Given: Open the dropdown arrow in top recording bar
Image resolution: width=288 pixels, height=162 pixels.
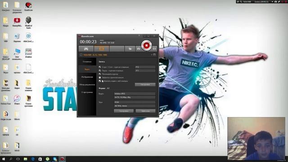Looking at the screenshot, I should 272,2.
